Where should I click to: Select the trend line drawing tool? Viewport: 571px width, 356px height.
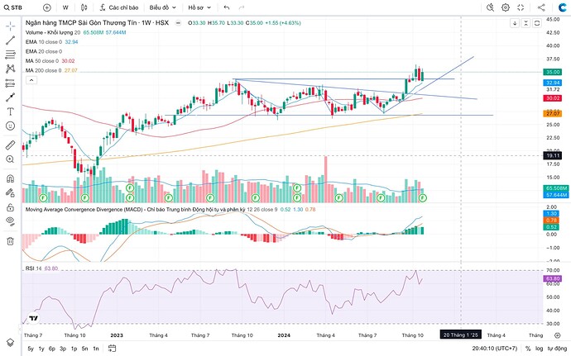tap(10, 40)
